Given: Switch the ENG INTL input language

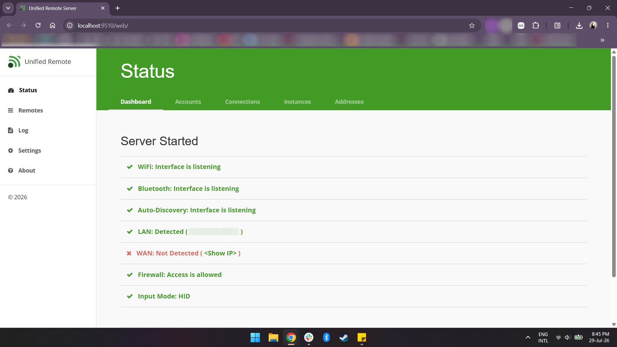Looking at the screenshot, I should pos(543,338).
